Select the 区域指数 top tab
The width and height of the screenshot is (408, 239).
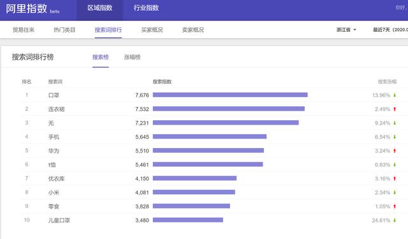point(100,8)
